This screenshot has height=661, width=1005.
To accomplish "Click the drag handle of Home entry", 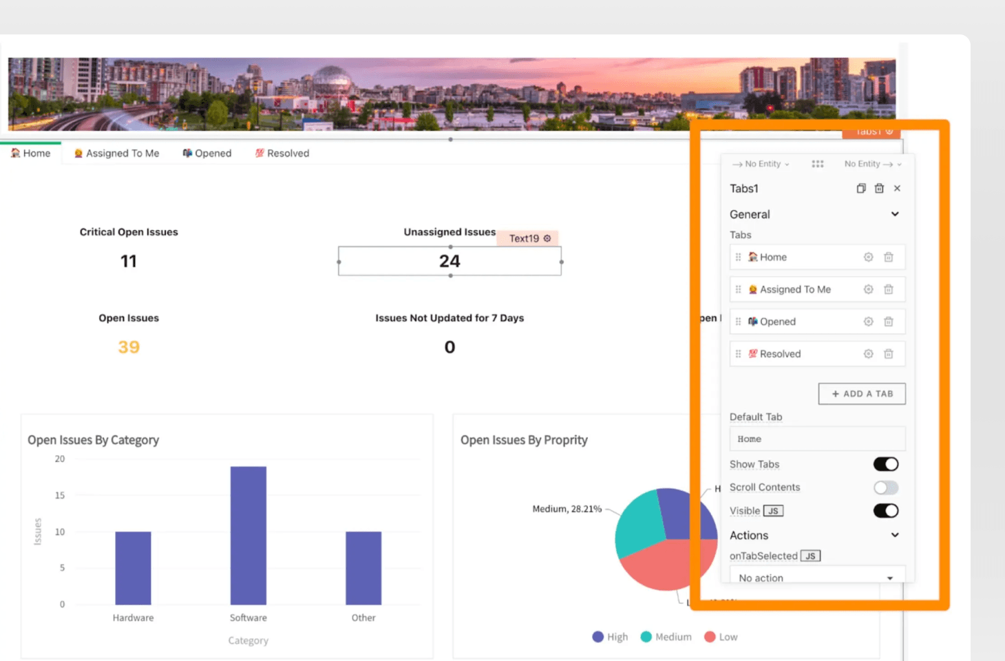I will [738, 257].
